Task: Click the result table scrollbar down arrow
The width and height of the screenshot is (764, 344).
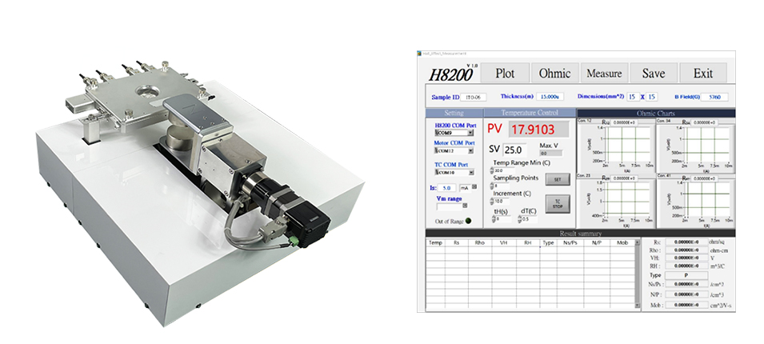Action: pyautogui.click(x=638, y=306)
